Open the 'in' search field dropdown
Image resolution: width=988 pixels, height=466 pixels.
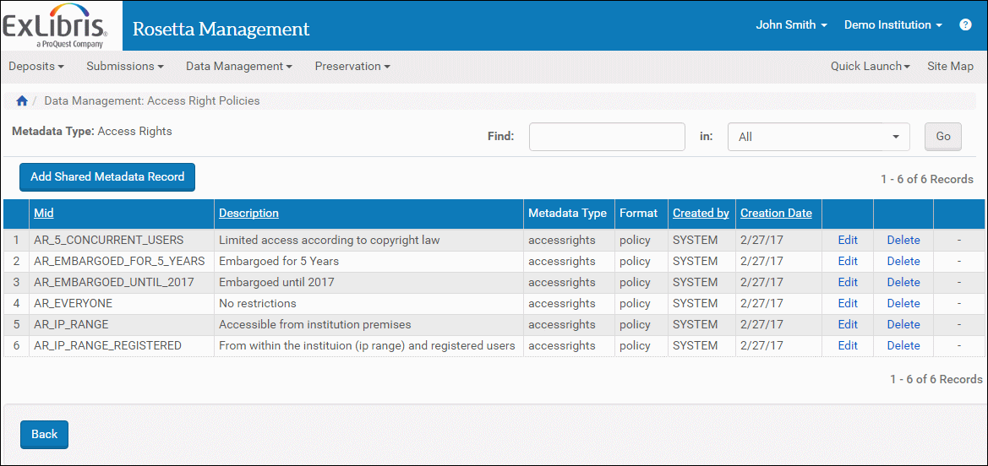pyautogui.click(x=818, y=137)
